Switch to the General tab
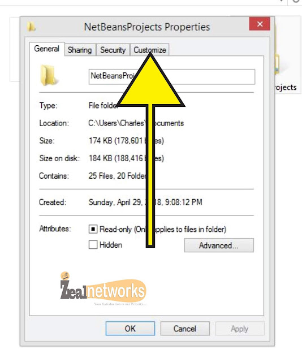The width and height of the screenshot is (302, 362). (x=47, y=49)
